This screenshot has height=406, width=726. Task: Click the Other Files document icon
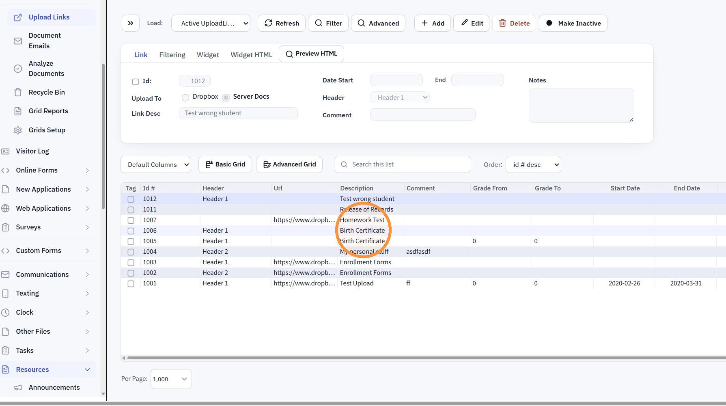pyautogui.click(x=5, y=332)
